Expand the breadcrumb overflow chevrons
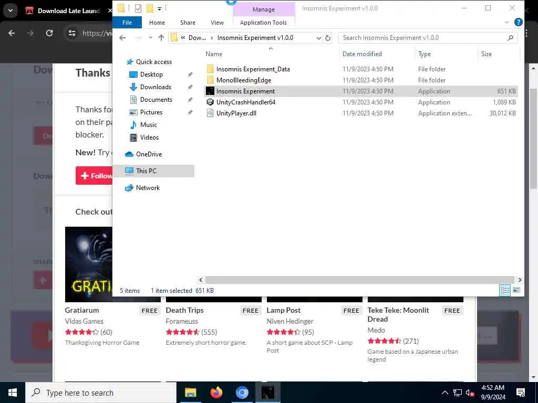This screenshot has height=403, width=538. click(183, 38)
